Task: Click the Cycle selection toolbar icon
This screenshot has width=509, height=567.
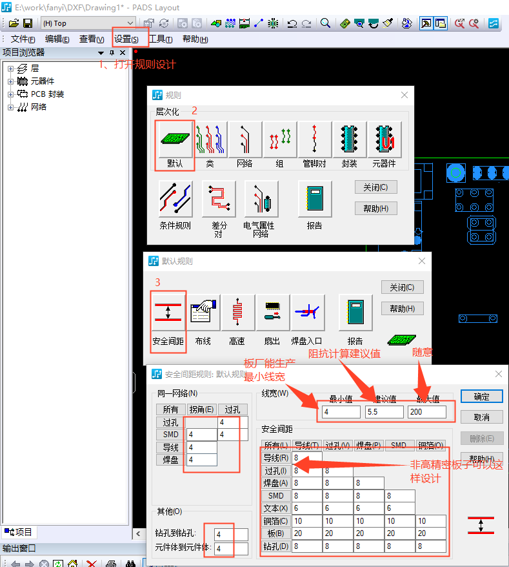Action: 164,23
